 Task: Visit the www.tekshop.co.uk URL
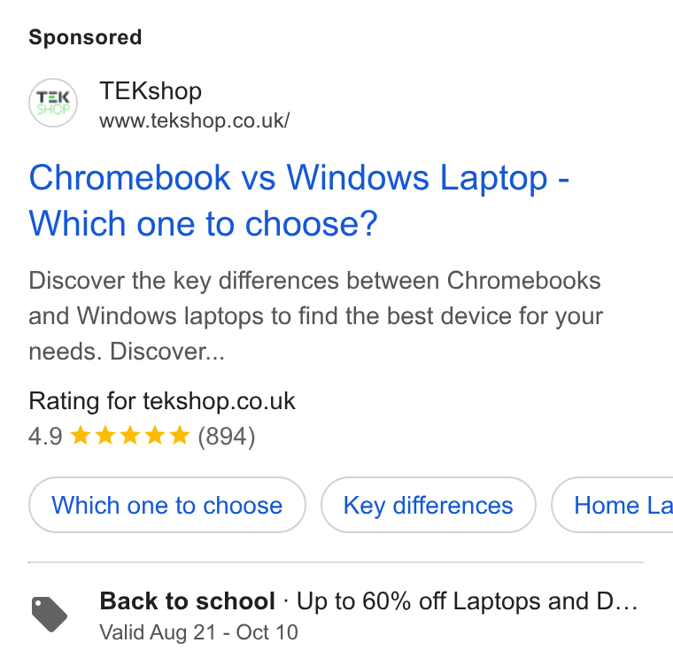pyautogui.click(x=195, y=120)
